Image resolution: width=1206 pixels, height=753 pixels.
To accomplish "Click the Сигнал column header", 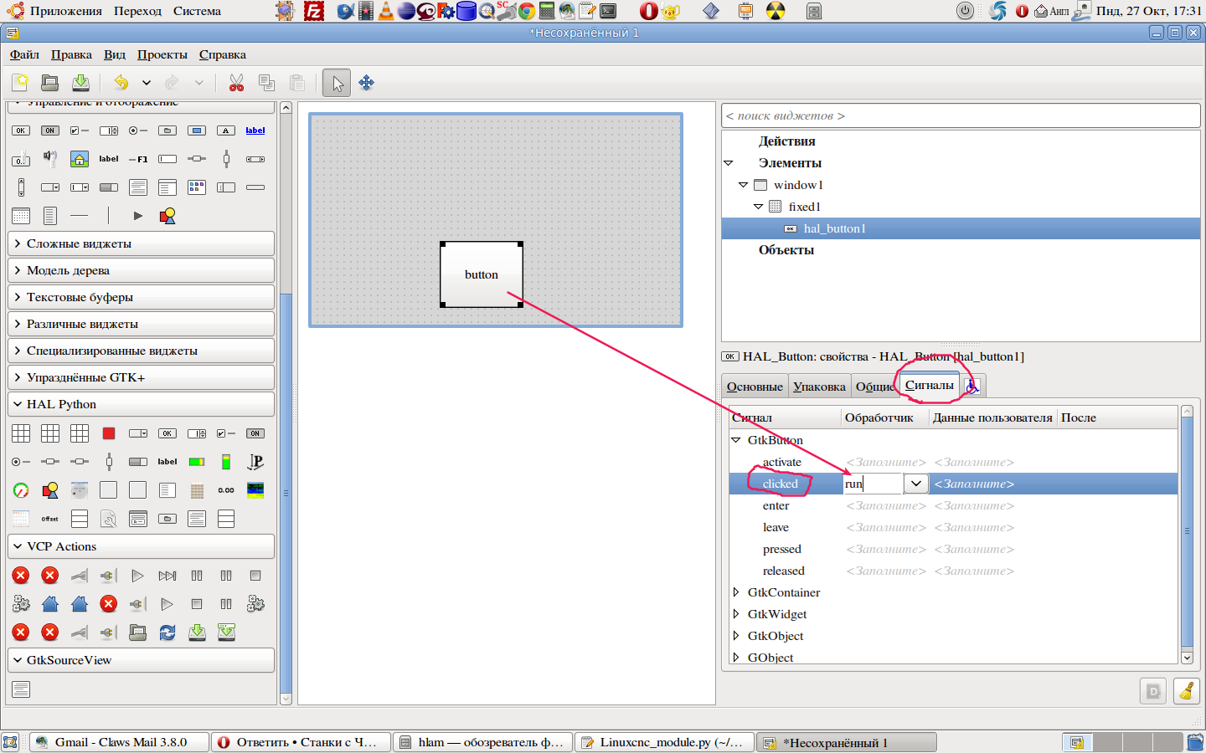I will tap(786, 417).
